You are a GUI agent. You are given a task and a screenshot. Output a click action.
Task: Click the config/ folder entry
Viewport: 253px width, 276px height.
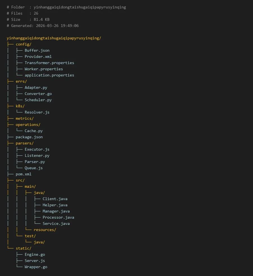[x=23, y=44]
